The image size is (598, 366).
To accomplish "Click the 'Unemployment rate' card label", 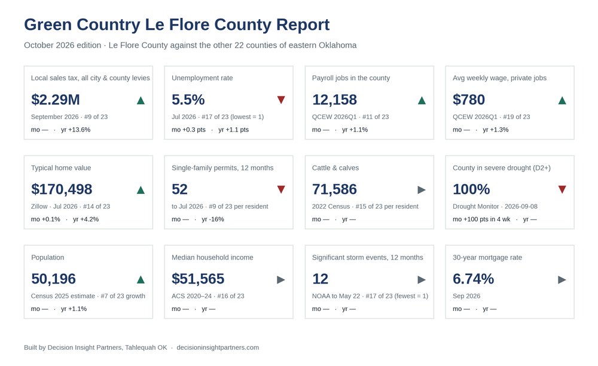I will (202, 78).
